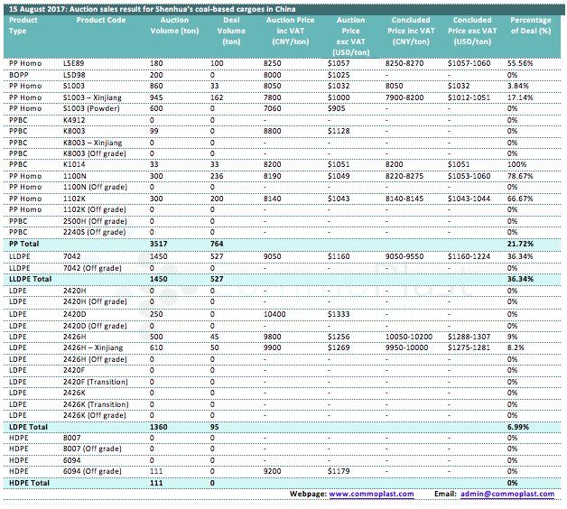Select the K1014 product code cell
Image resolution: width=567 pixels, height=509 pixels.
coord(74,164)
